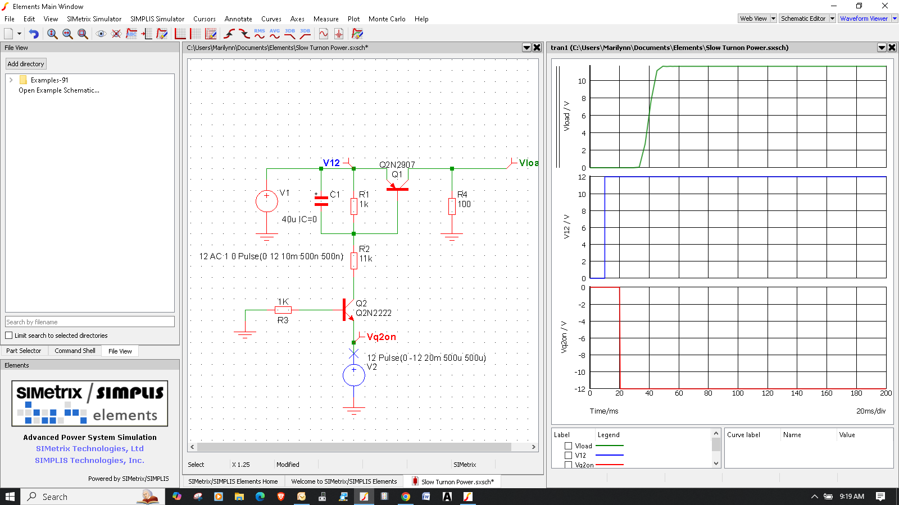
Task: Click the edit curve pencil icon
Action: click(162, 34)
